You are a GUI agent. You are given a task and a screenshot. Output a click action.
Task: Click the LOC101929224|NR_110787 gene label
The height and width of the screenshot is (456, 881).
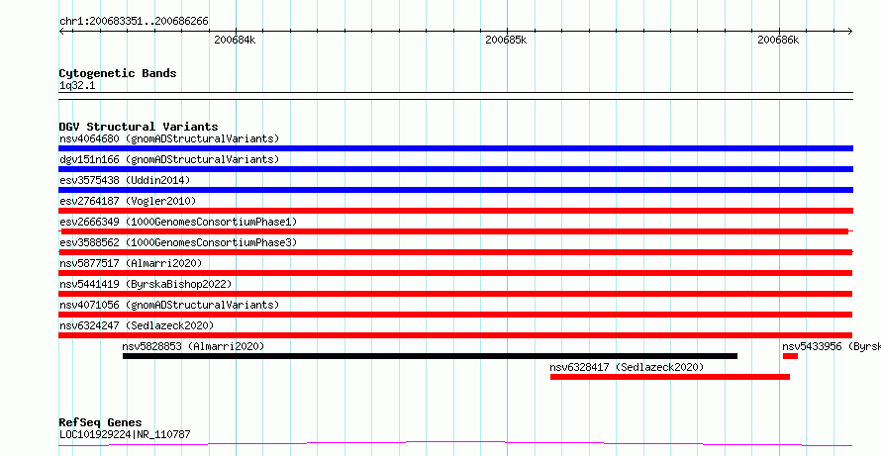[125, 434]
